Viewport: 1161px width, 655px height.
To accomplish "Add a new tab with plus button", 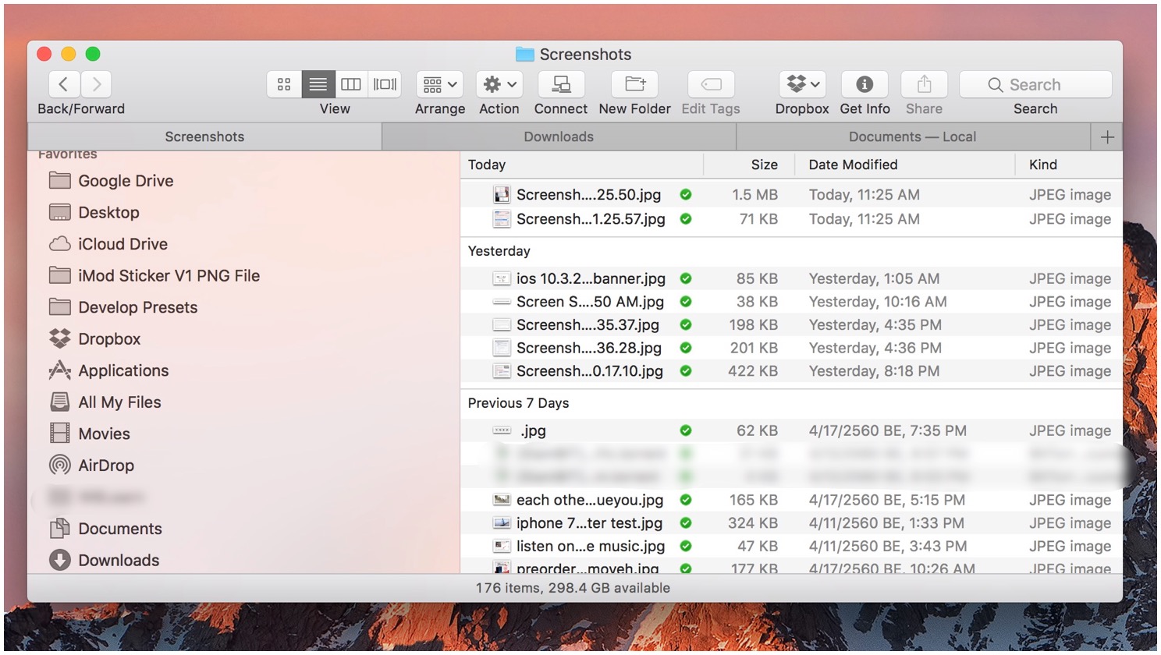I will (1106, 137).
